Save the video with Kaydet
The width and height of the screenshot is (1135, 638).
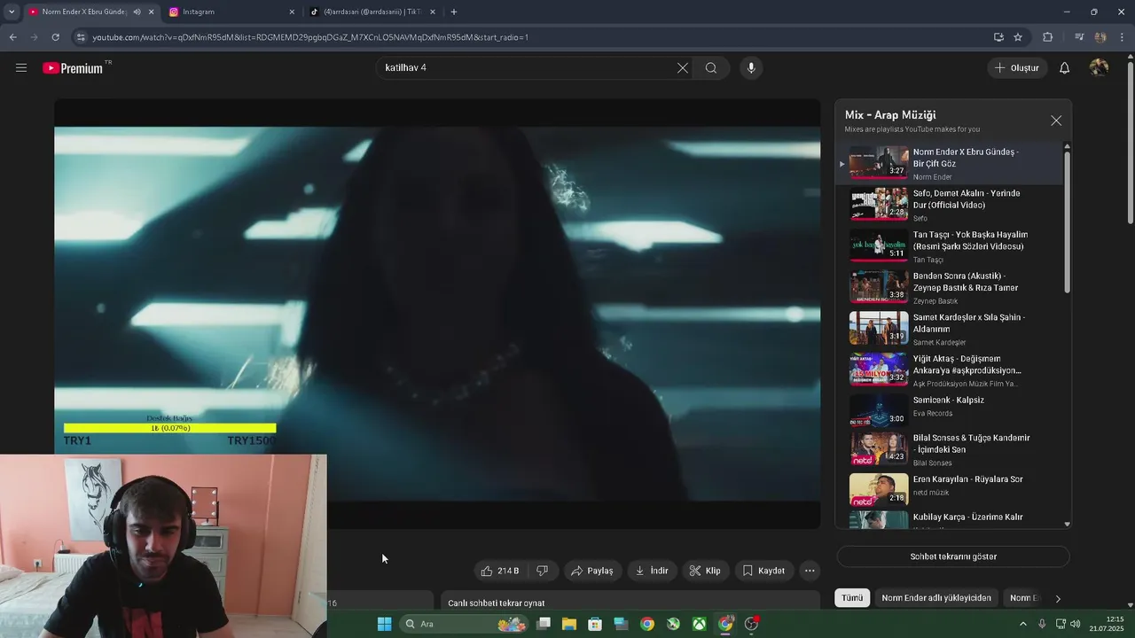coord(763,571)
